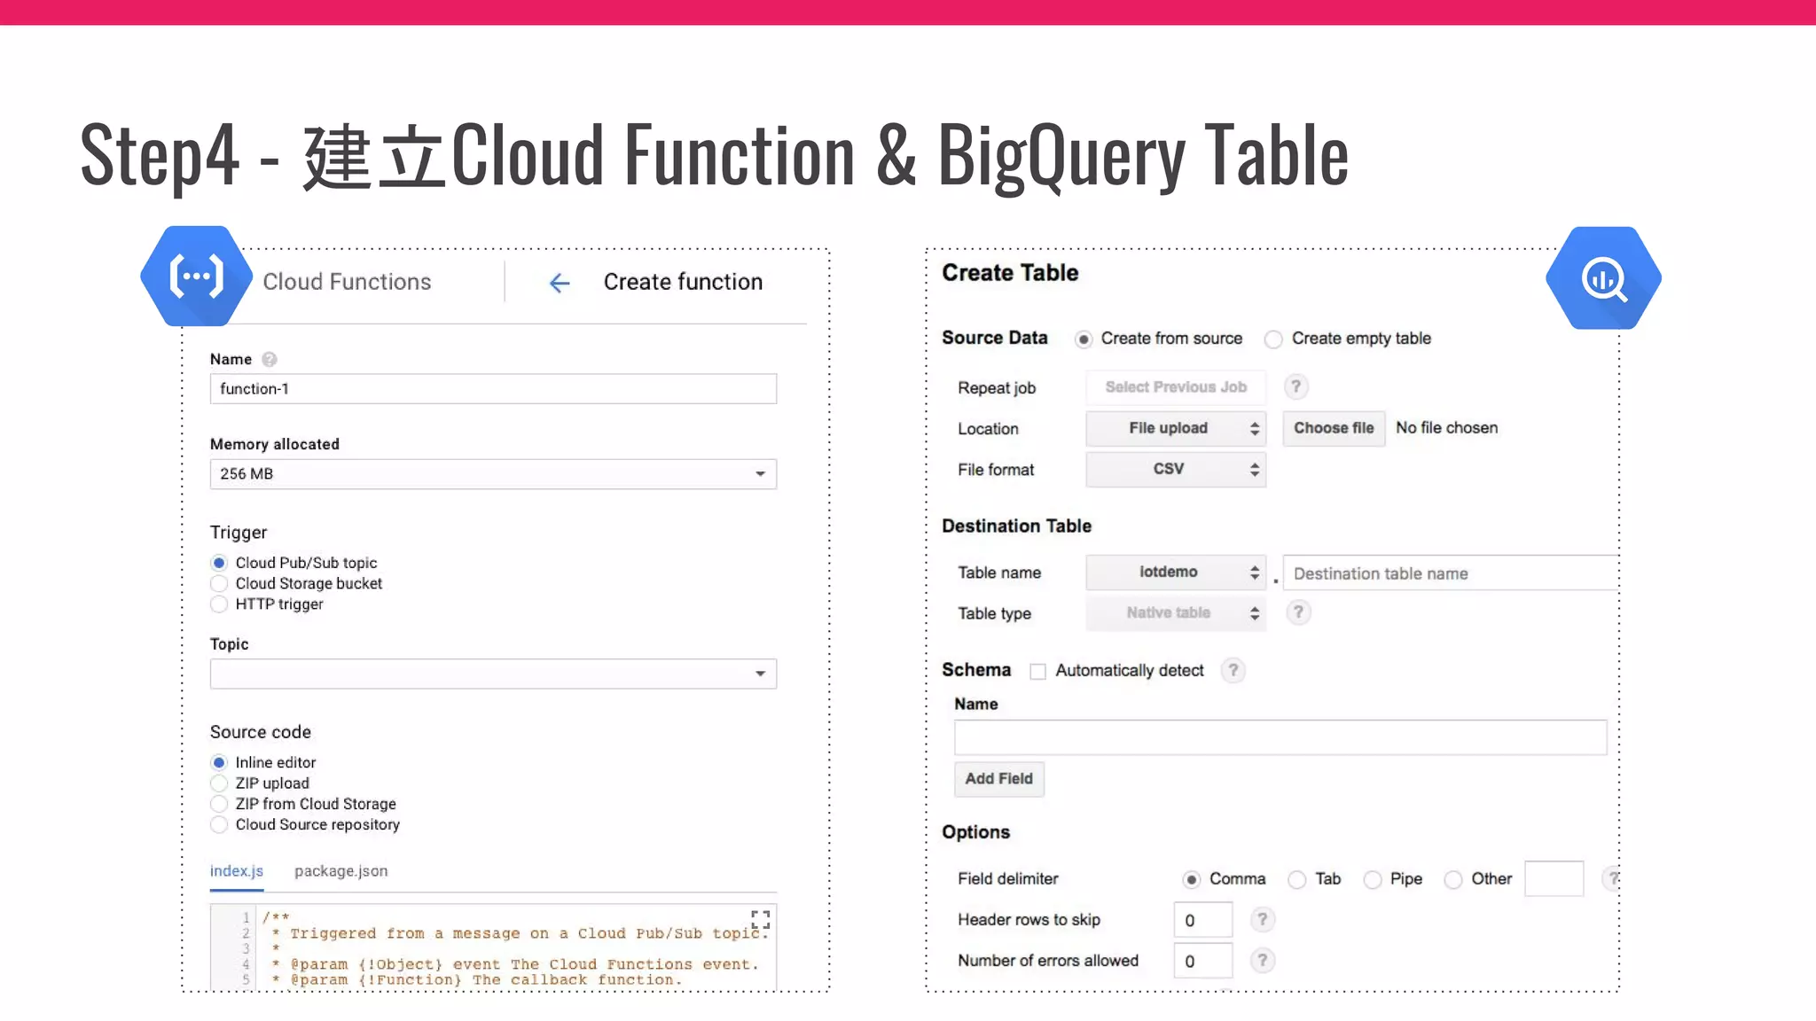Choose Cloud Source repository option
The image size is (1816, 1021).
[x=219, y=824]
